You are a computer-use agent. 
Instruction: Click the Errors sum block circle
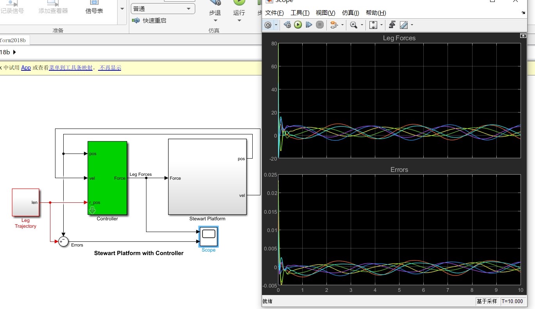(63, 242)
